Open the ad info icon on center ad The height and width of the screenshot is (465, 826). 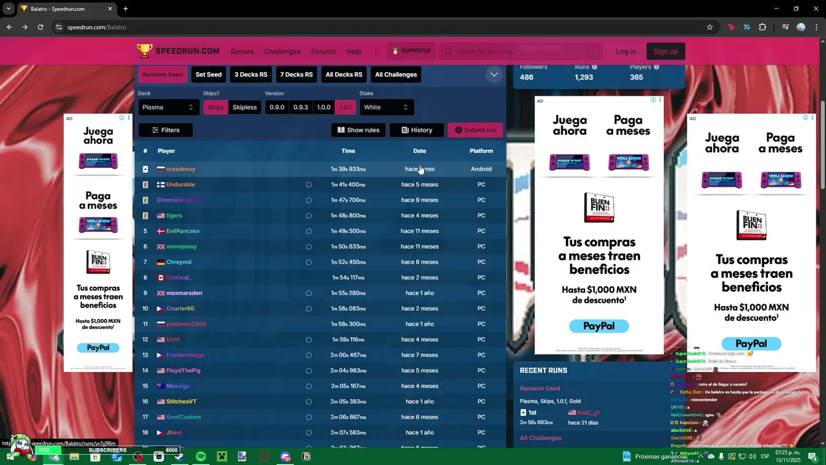point(653,100)
